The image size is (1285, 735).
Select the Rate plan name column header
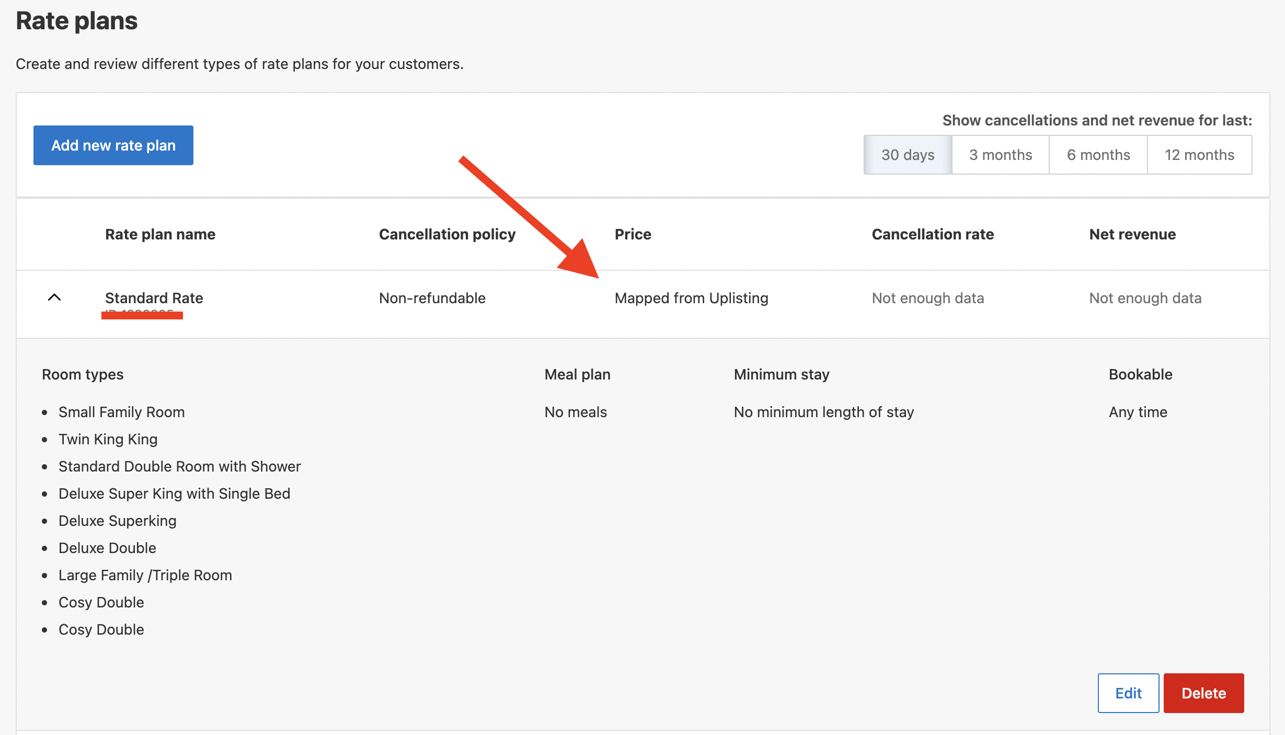point(160,234)
